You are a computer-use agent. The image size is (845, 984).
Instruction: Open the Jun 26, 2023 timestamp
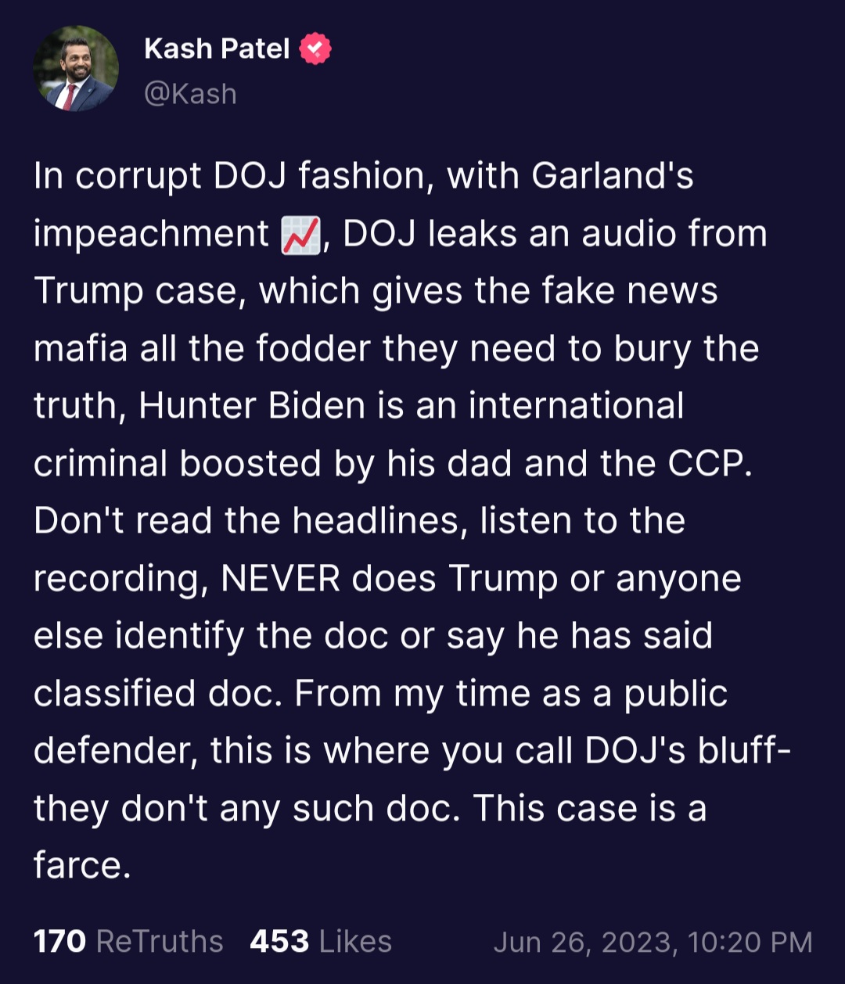tap(653, 942)
